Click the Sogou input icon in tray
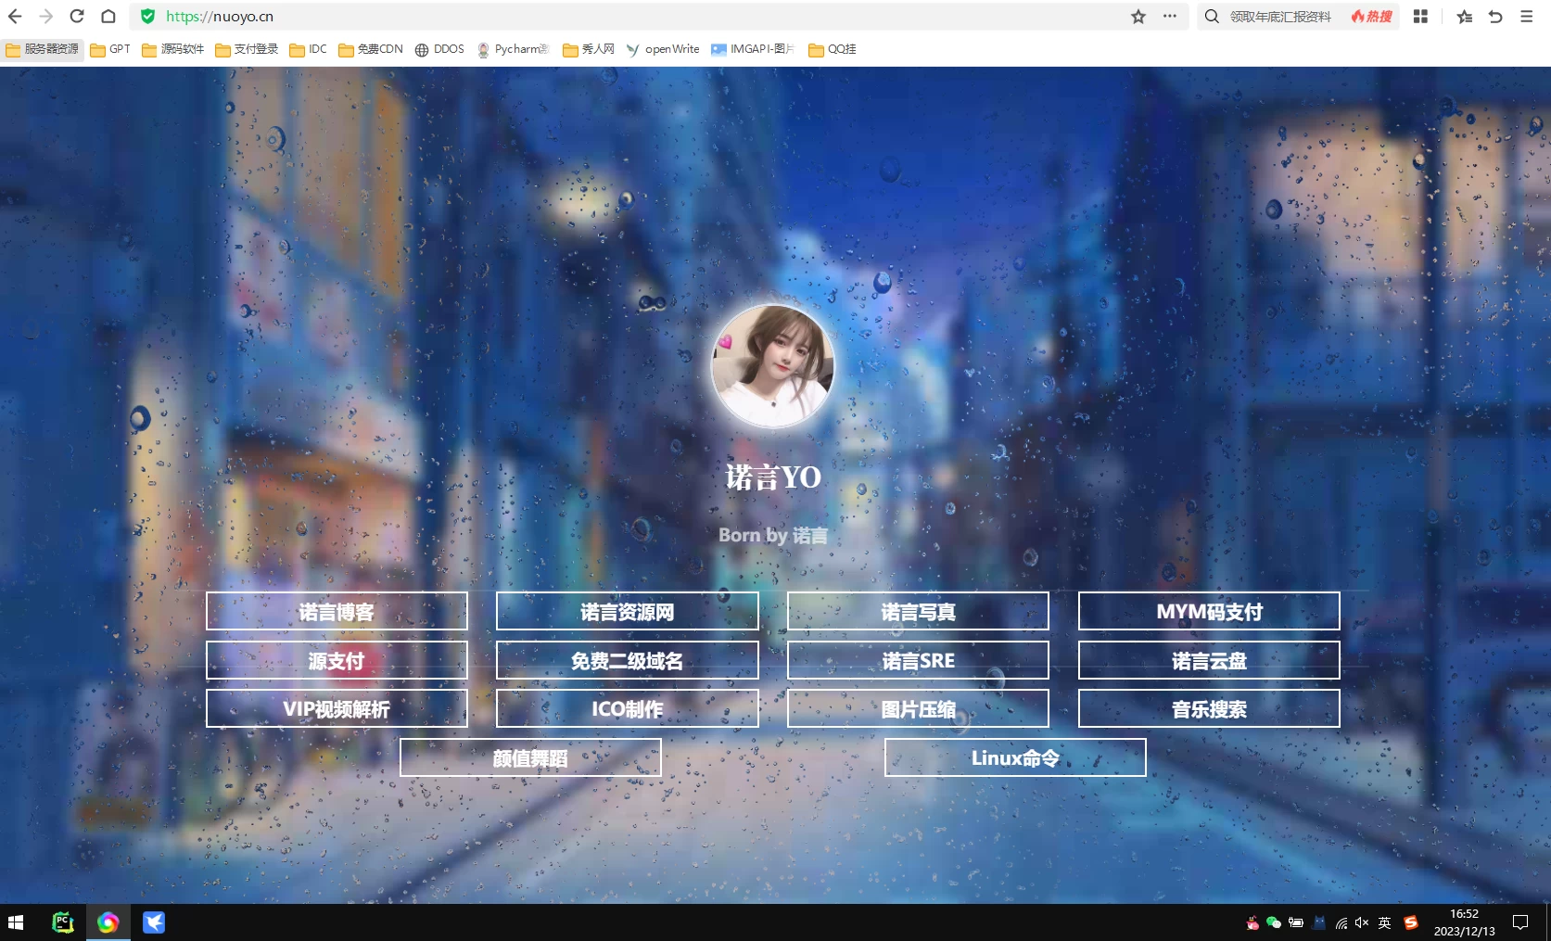Image resolution: width=1551 pixels, height=941 pixels. [1411, 922]
